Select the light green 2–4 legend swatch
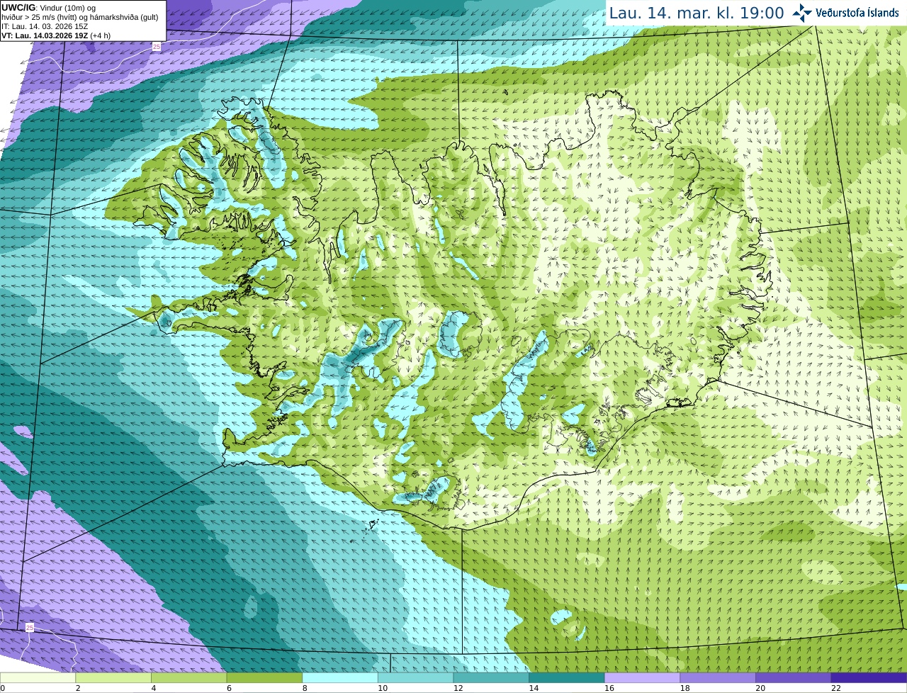This screenshot has height=693, width=907. 113,677
